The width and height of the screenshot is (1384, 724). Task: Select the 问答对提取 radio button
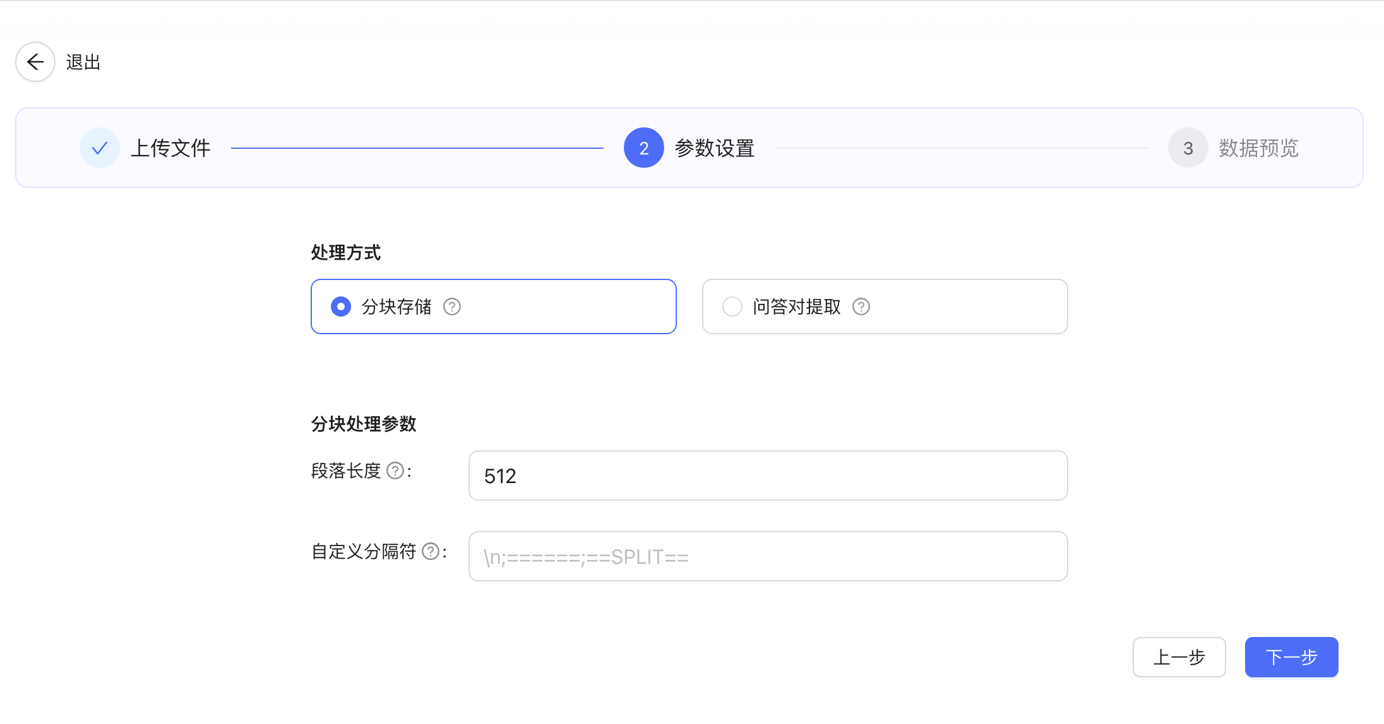[x=732, y=307]
